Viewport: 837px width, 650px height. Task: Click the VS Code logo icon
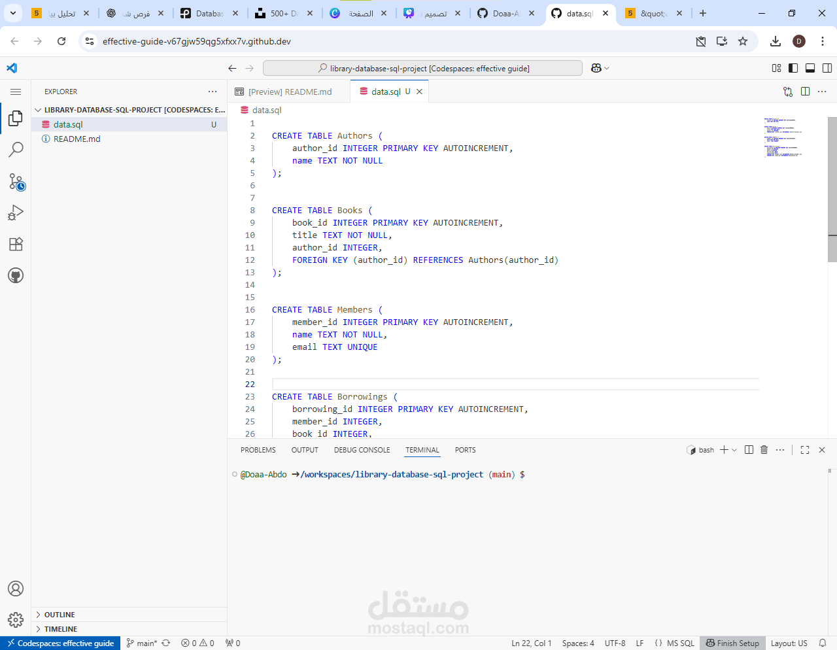click(x=12, y=68)
